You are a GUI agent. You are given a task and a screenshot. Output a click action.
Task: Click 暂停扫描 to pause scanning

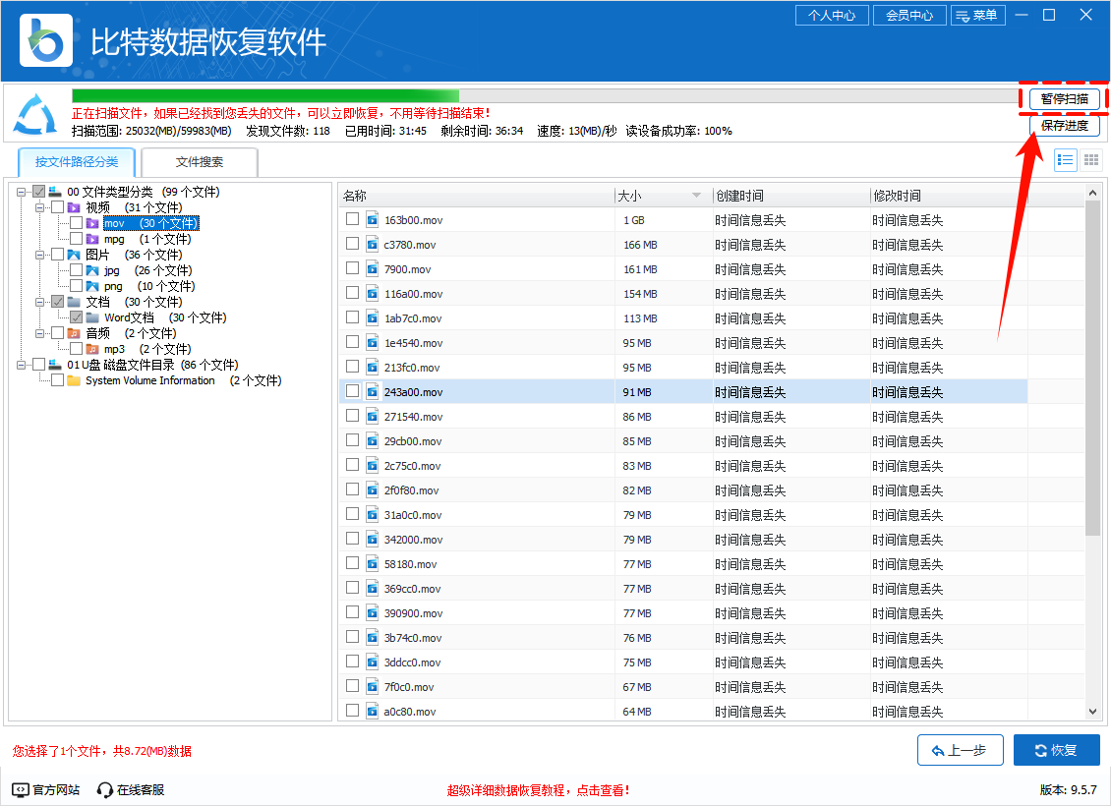click(x=1064, y=98)
